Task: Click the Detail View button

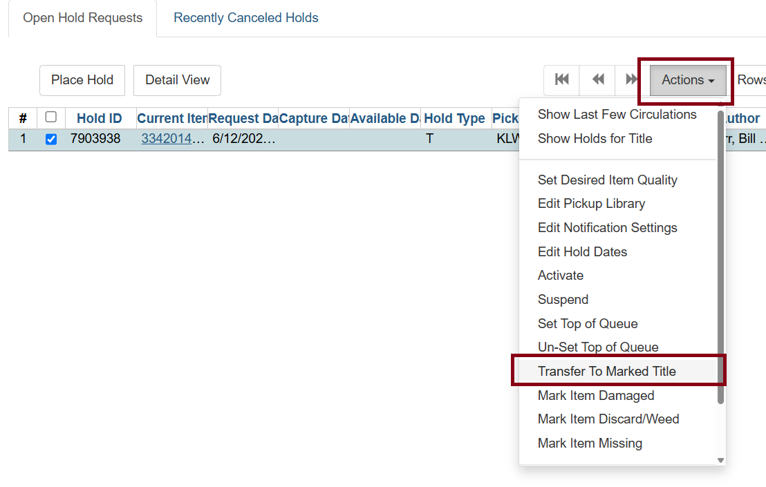Action: [x=177, y=80]
